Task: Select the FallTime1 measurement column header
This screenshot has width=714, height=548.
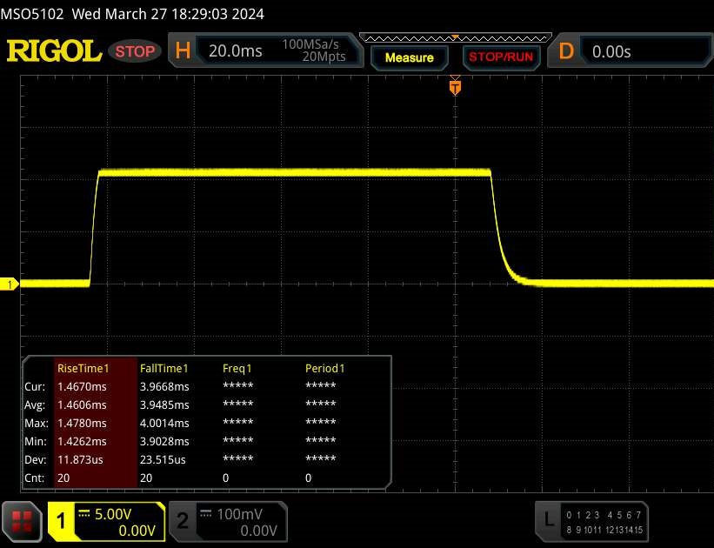Action: point(163,368)
